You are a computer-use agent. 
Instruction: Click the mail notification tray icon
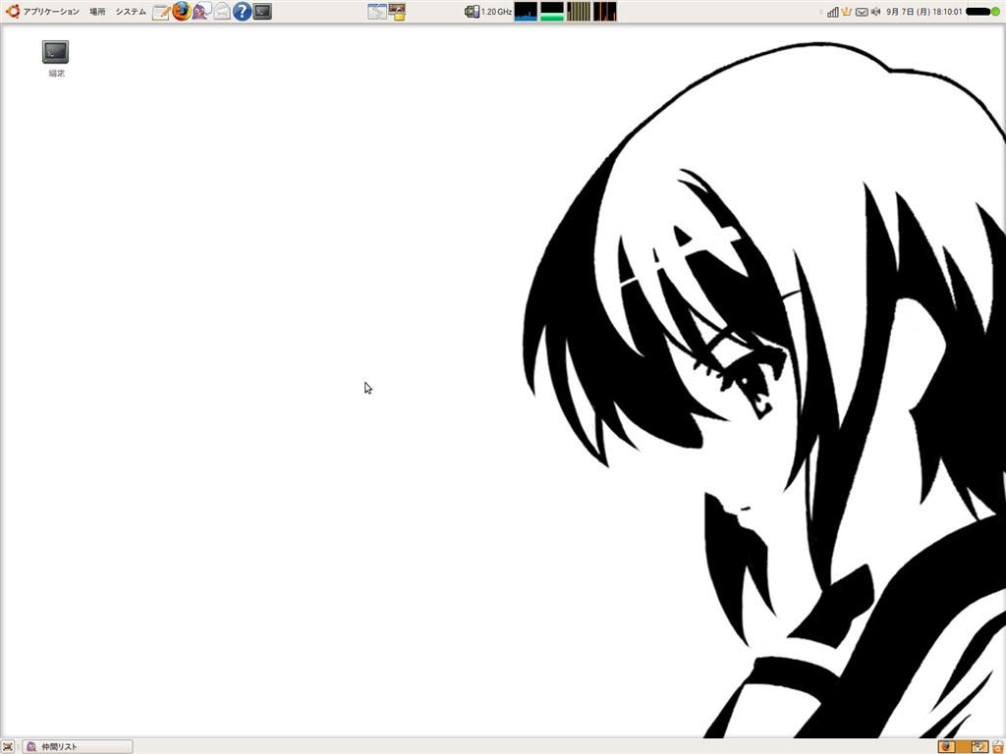point(862,12)
